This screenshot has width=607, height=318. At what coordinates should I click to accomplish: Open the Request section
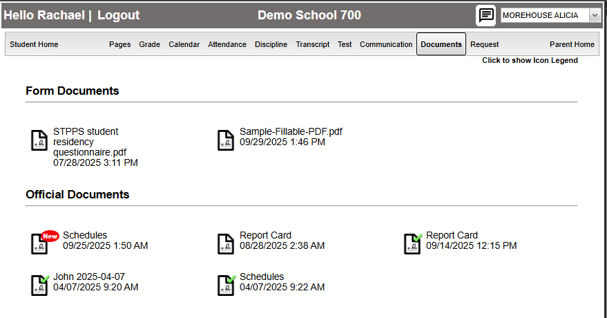(x=484, y=44)
